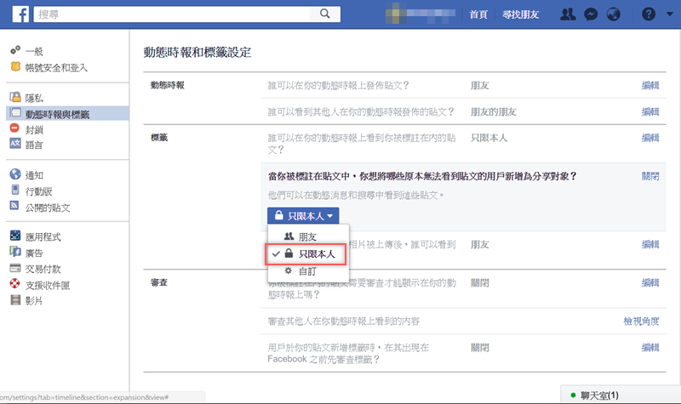Open 影片 settings page

click(x=34, y=301)
